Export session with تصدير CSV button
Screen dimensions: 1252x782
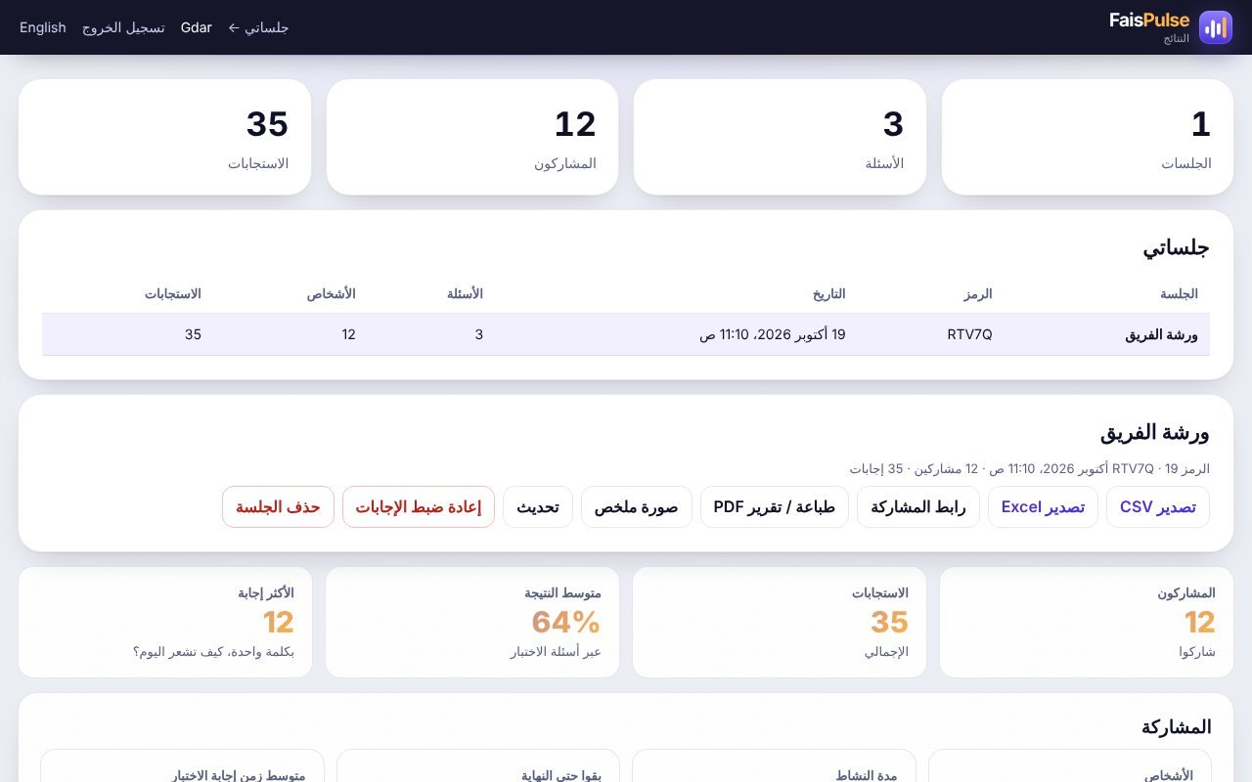click(x=1158, y=506)
